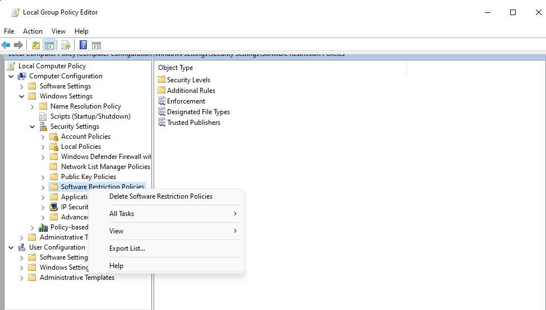Collapse the User Configuration node

pyautogui.click(x=11, y=248)
